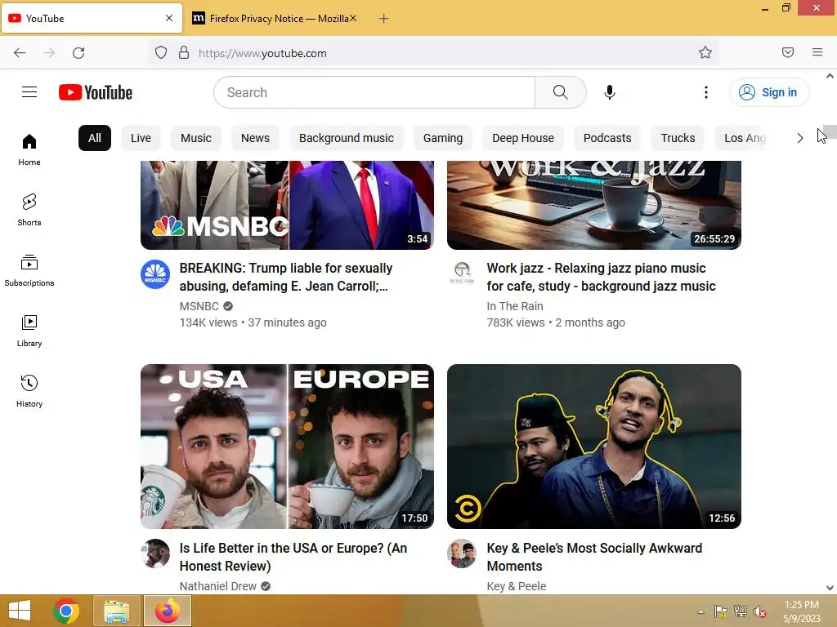
Task: Open 'BREAKING: Trump liable' video title
Action: 285,278
